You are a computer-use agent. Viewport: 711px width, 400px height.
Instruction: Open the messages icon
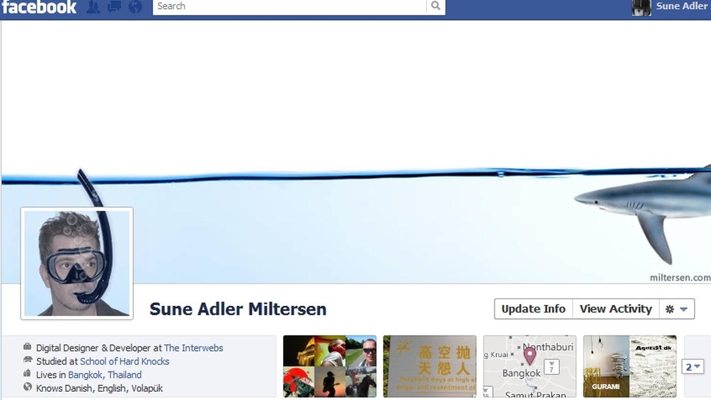coord(114,7)
